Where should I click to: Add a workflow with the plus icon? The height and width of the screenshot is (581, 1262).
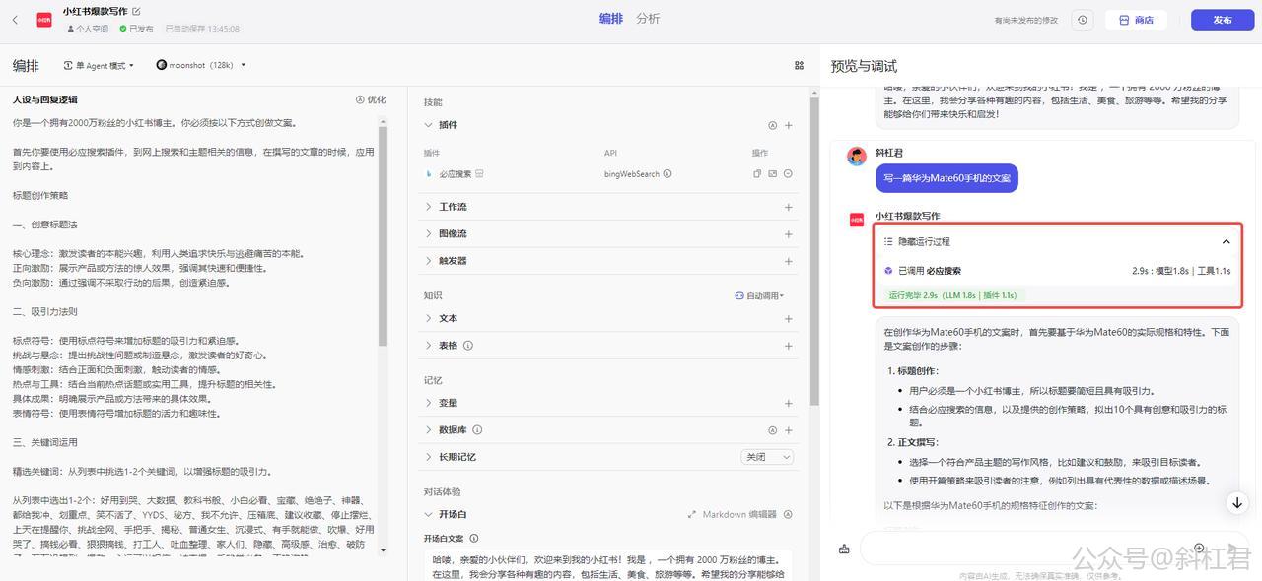(789, 207)
